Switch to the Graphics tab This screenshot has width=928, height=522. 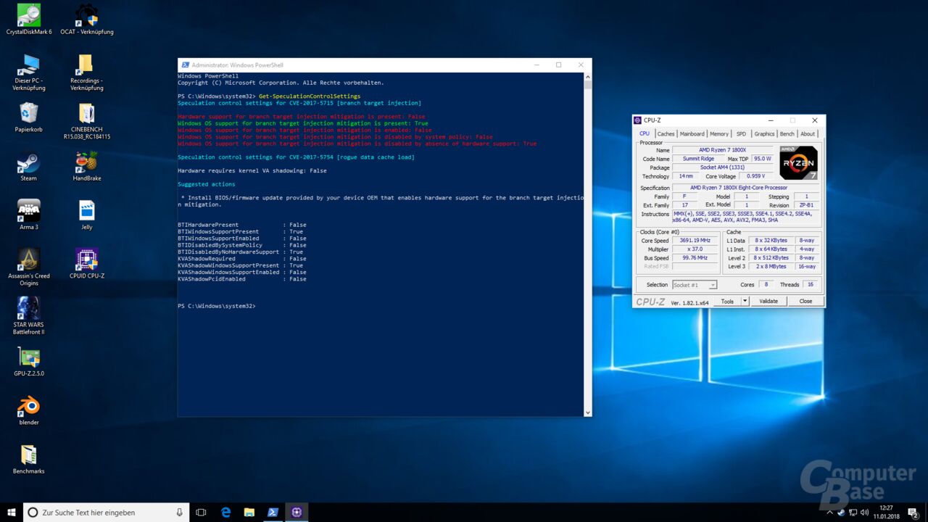764,133
